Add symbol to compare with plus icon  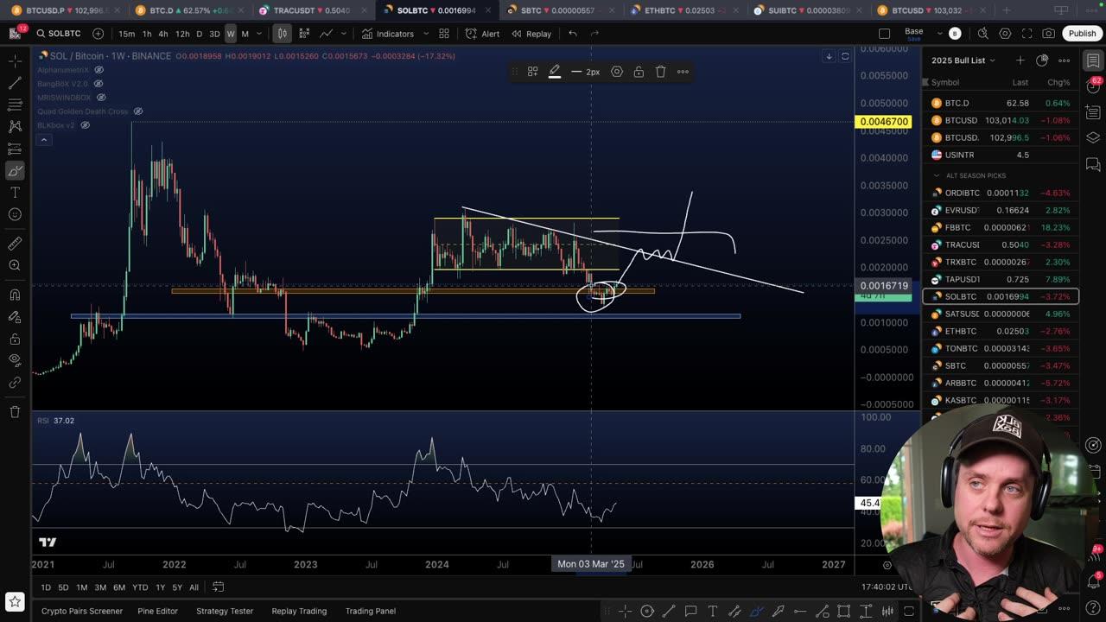(x=98, y=34)
